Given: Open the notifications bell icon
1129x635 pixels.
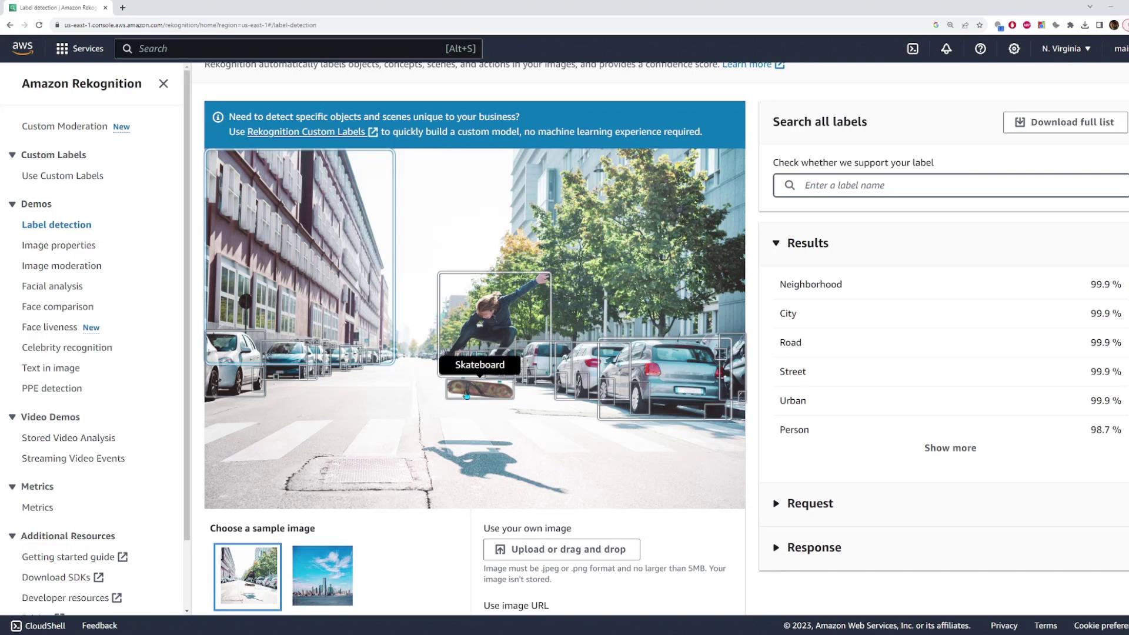Looking at the screenshot, I should [x=946, y=49].
